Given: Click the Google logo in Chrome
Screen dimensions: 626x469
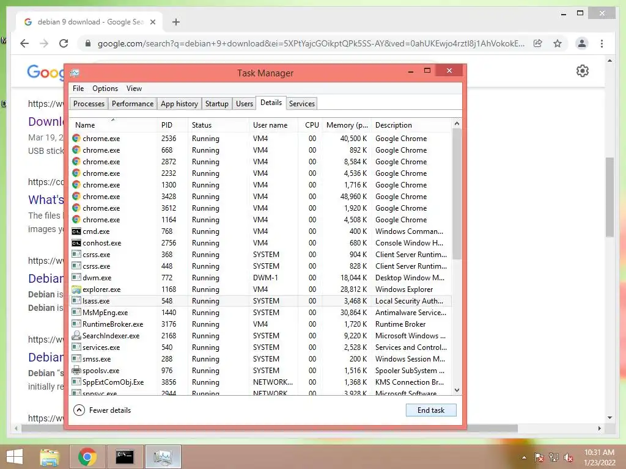Looking at the screenshot, I should [45, 72].
